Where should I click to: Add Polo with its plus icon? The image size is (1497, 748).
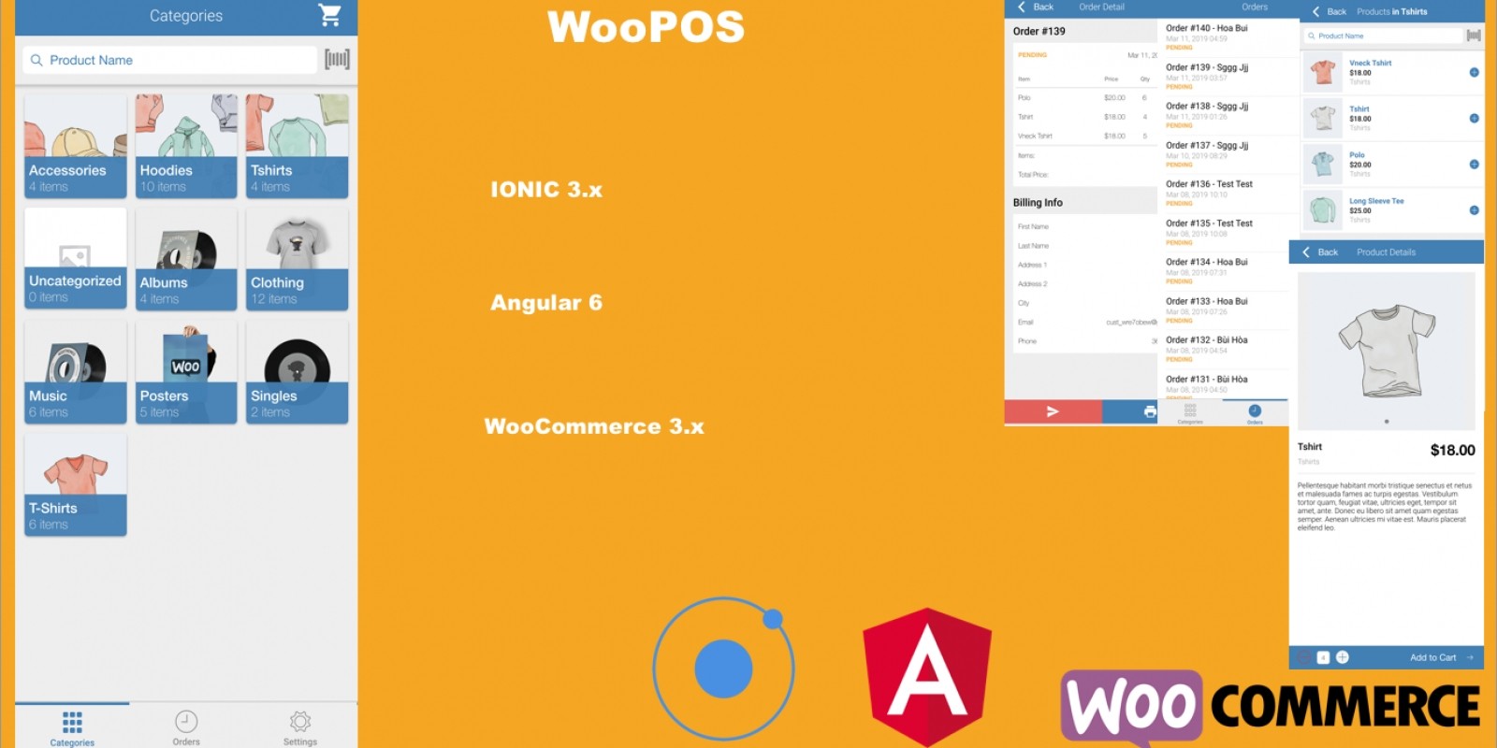(x=1474, y=164)
